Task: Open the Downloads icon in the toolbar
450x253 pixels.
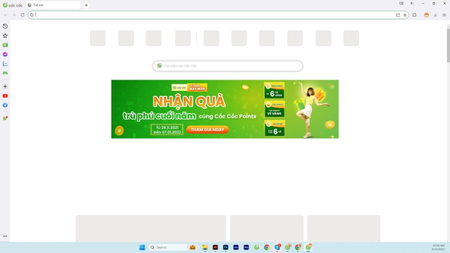Action: click(436, 15)
